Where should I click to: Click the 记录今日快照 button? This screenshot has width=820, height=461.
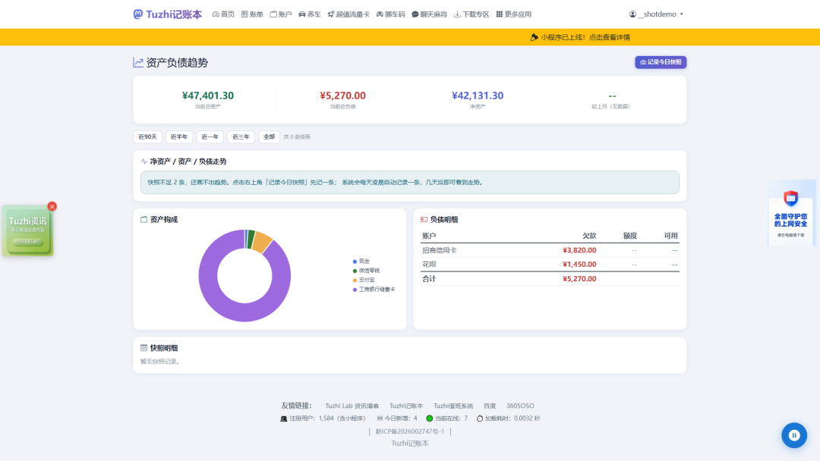[661, 62]
